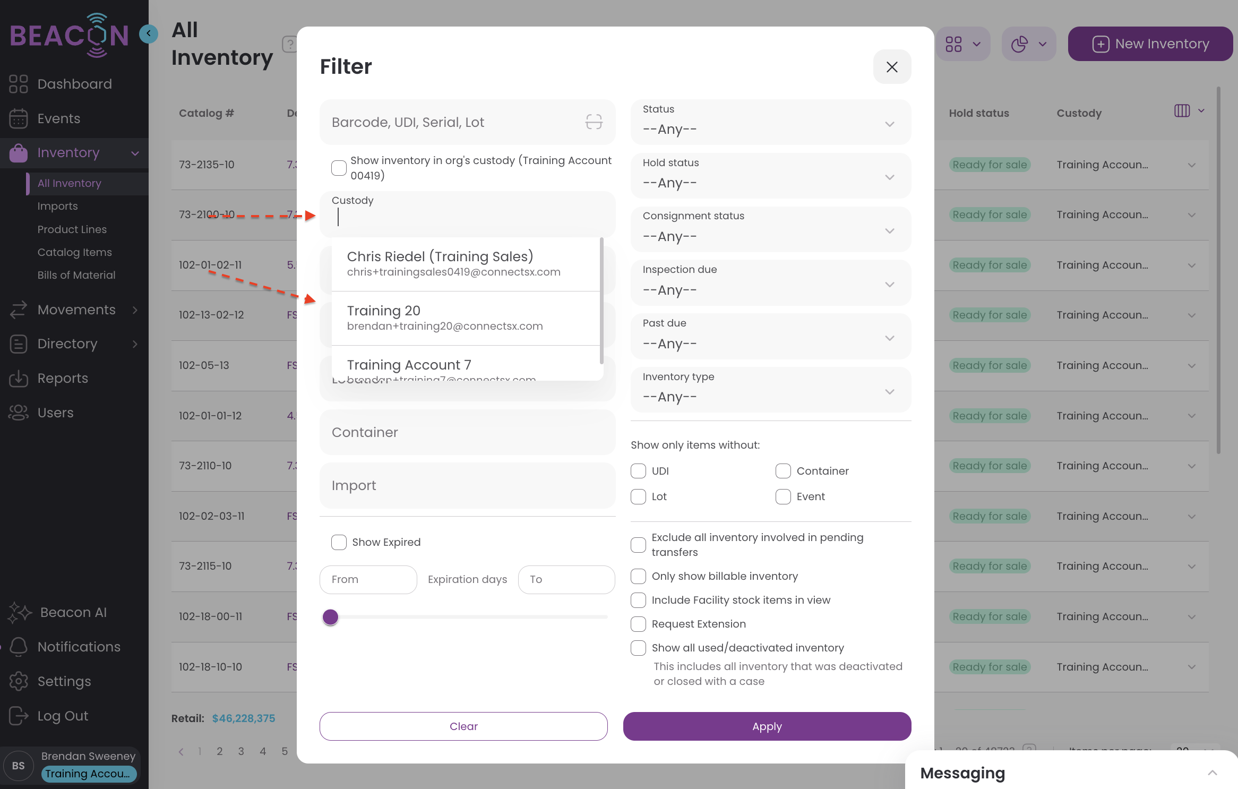Open the column layout icon in table header
This screenshot has height=789, width=1238.
[1182, 111]
